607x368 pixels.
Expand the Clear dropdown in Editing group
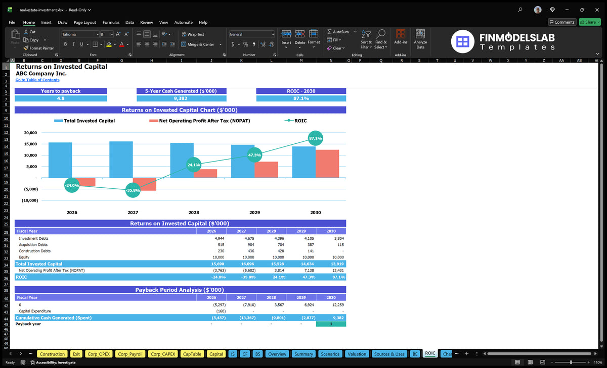[x=343, y=48]
